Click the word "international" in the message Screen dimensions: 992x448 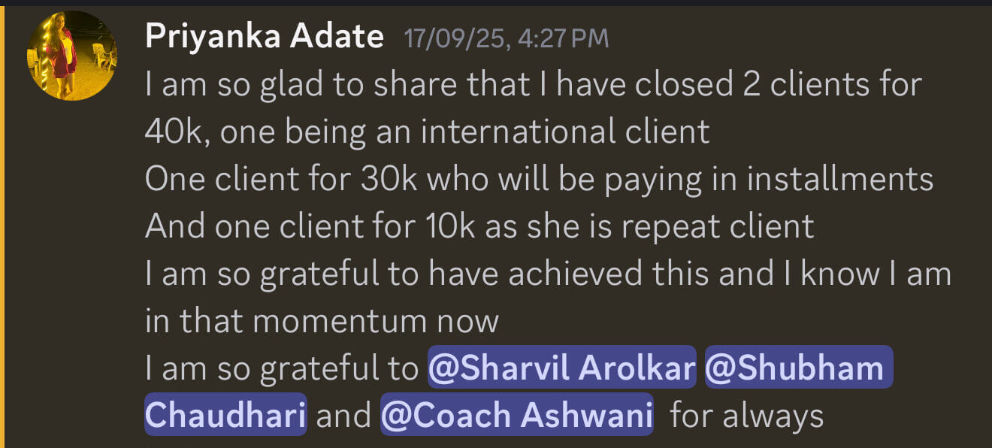click(520, 132)
